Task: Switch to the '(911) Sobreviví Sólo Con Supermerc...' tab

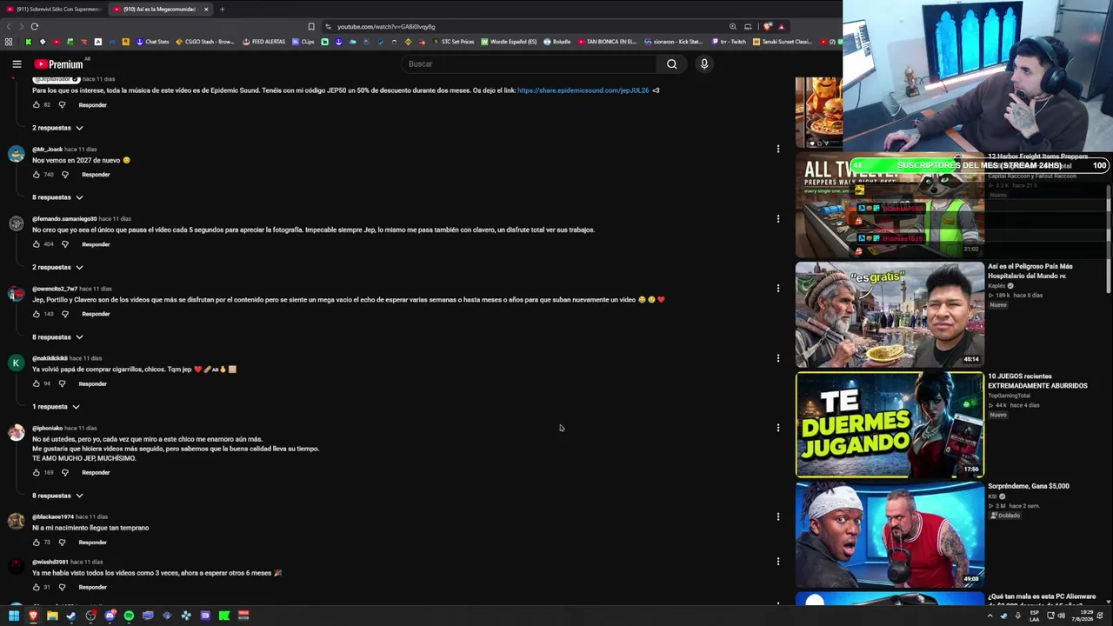Action: point(54,9)
